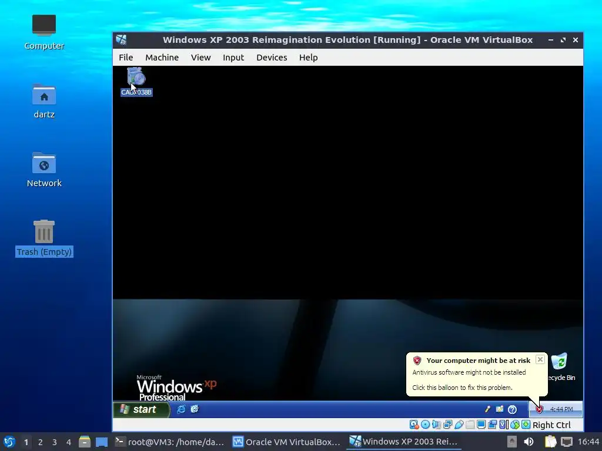The image size is (602, 451).
Task: Select the CAU-038B disc icon in guest
Action: coord(136,81)
